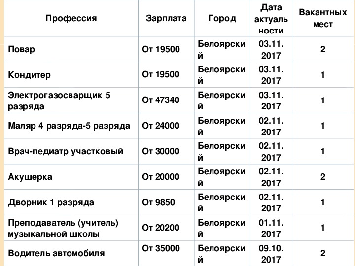Click the Профессия column header
The width and height of the screenshot is (355, 266).
tap(71, 19)
